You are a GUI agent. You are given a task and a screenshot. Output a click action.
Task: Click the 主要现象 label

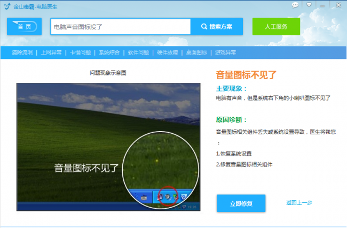point(231,89)
